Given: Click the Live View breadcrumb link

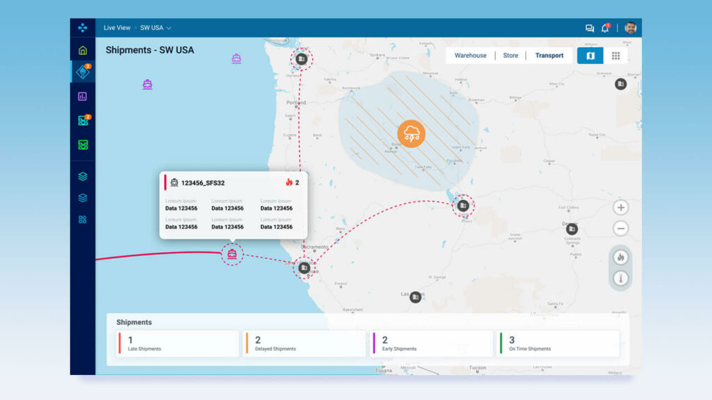Looking at the screenshot, I should 117,28.
